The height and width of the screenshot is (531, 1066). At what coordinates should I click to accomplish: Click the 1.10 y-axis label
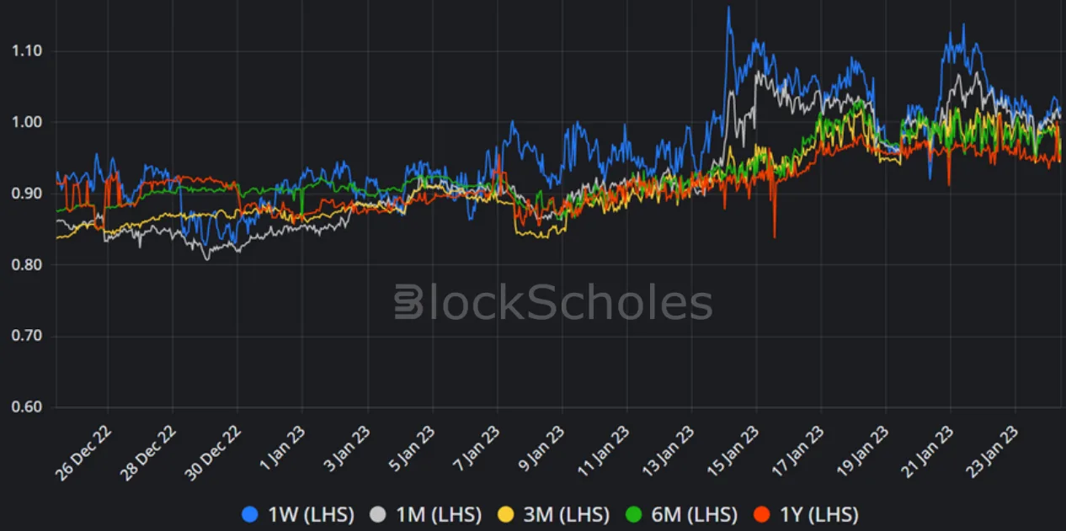(x=27, y=51)
